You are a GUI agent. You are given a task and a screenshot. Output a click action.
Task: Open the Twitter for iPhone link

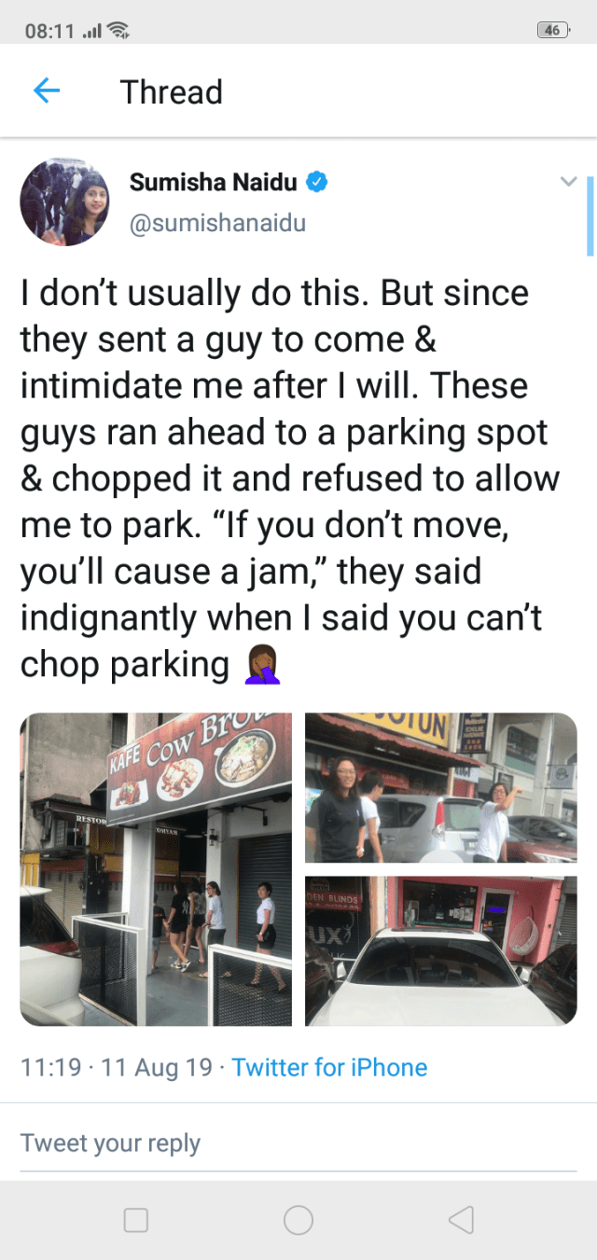[329, 1068]
